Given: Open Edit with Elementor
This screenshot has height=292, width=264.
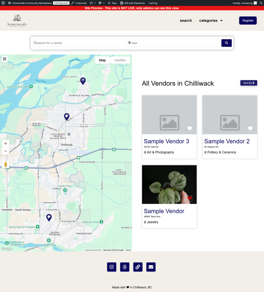Looking at the screenshot, I should 132,3.
